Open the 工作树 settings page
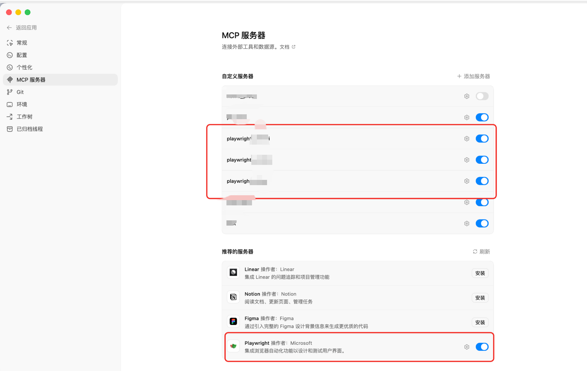 coord(24,117)
